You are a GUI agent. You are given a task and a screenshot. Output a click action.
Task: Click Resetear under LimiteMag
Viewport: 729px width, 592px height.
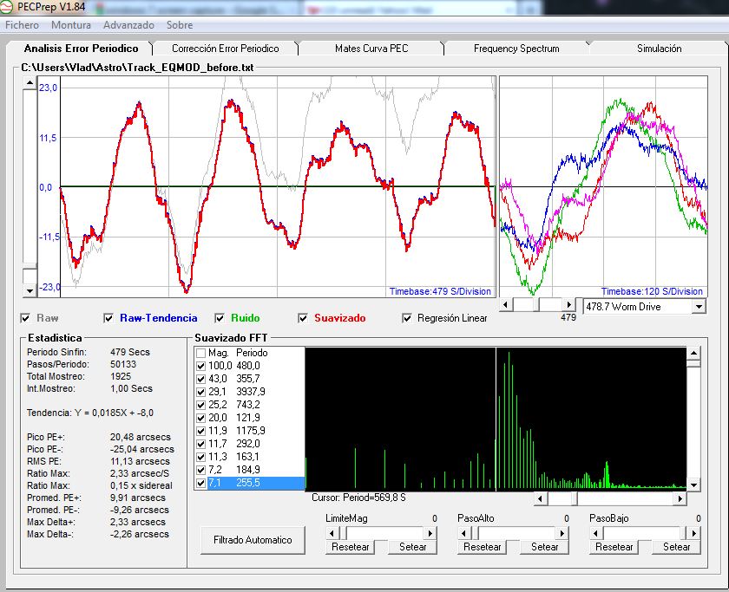(x=350, y=547)
